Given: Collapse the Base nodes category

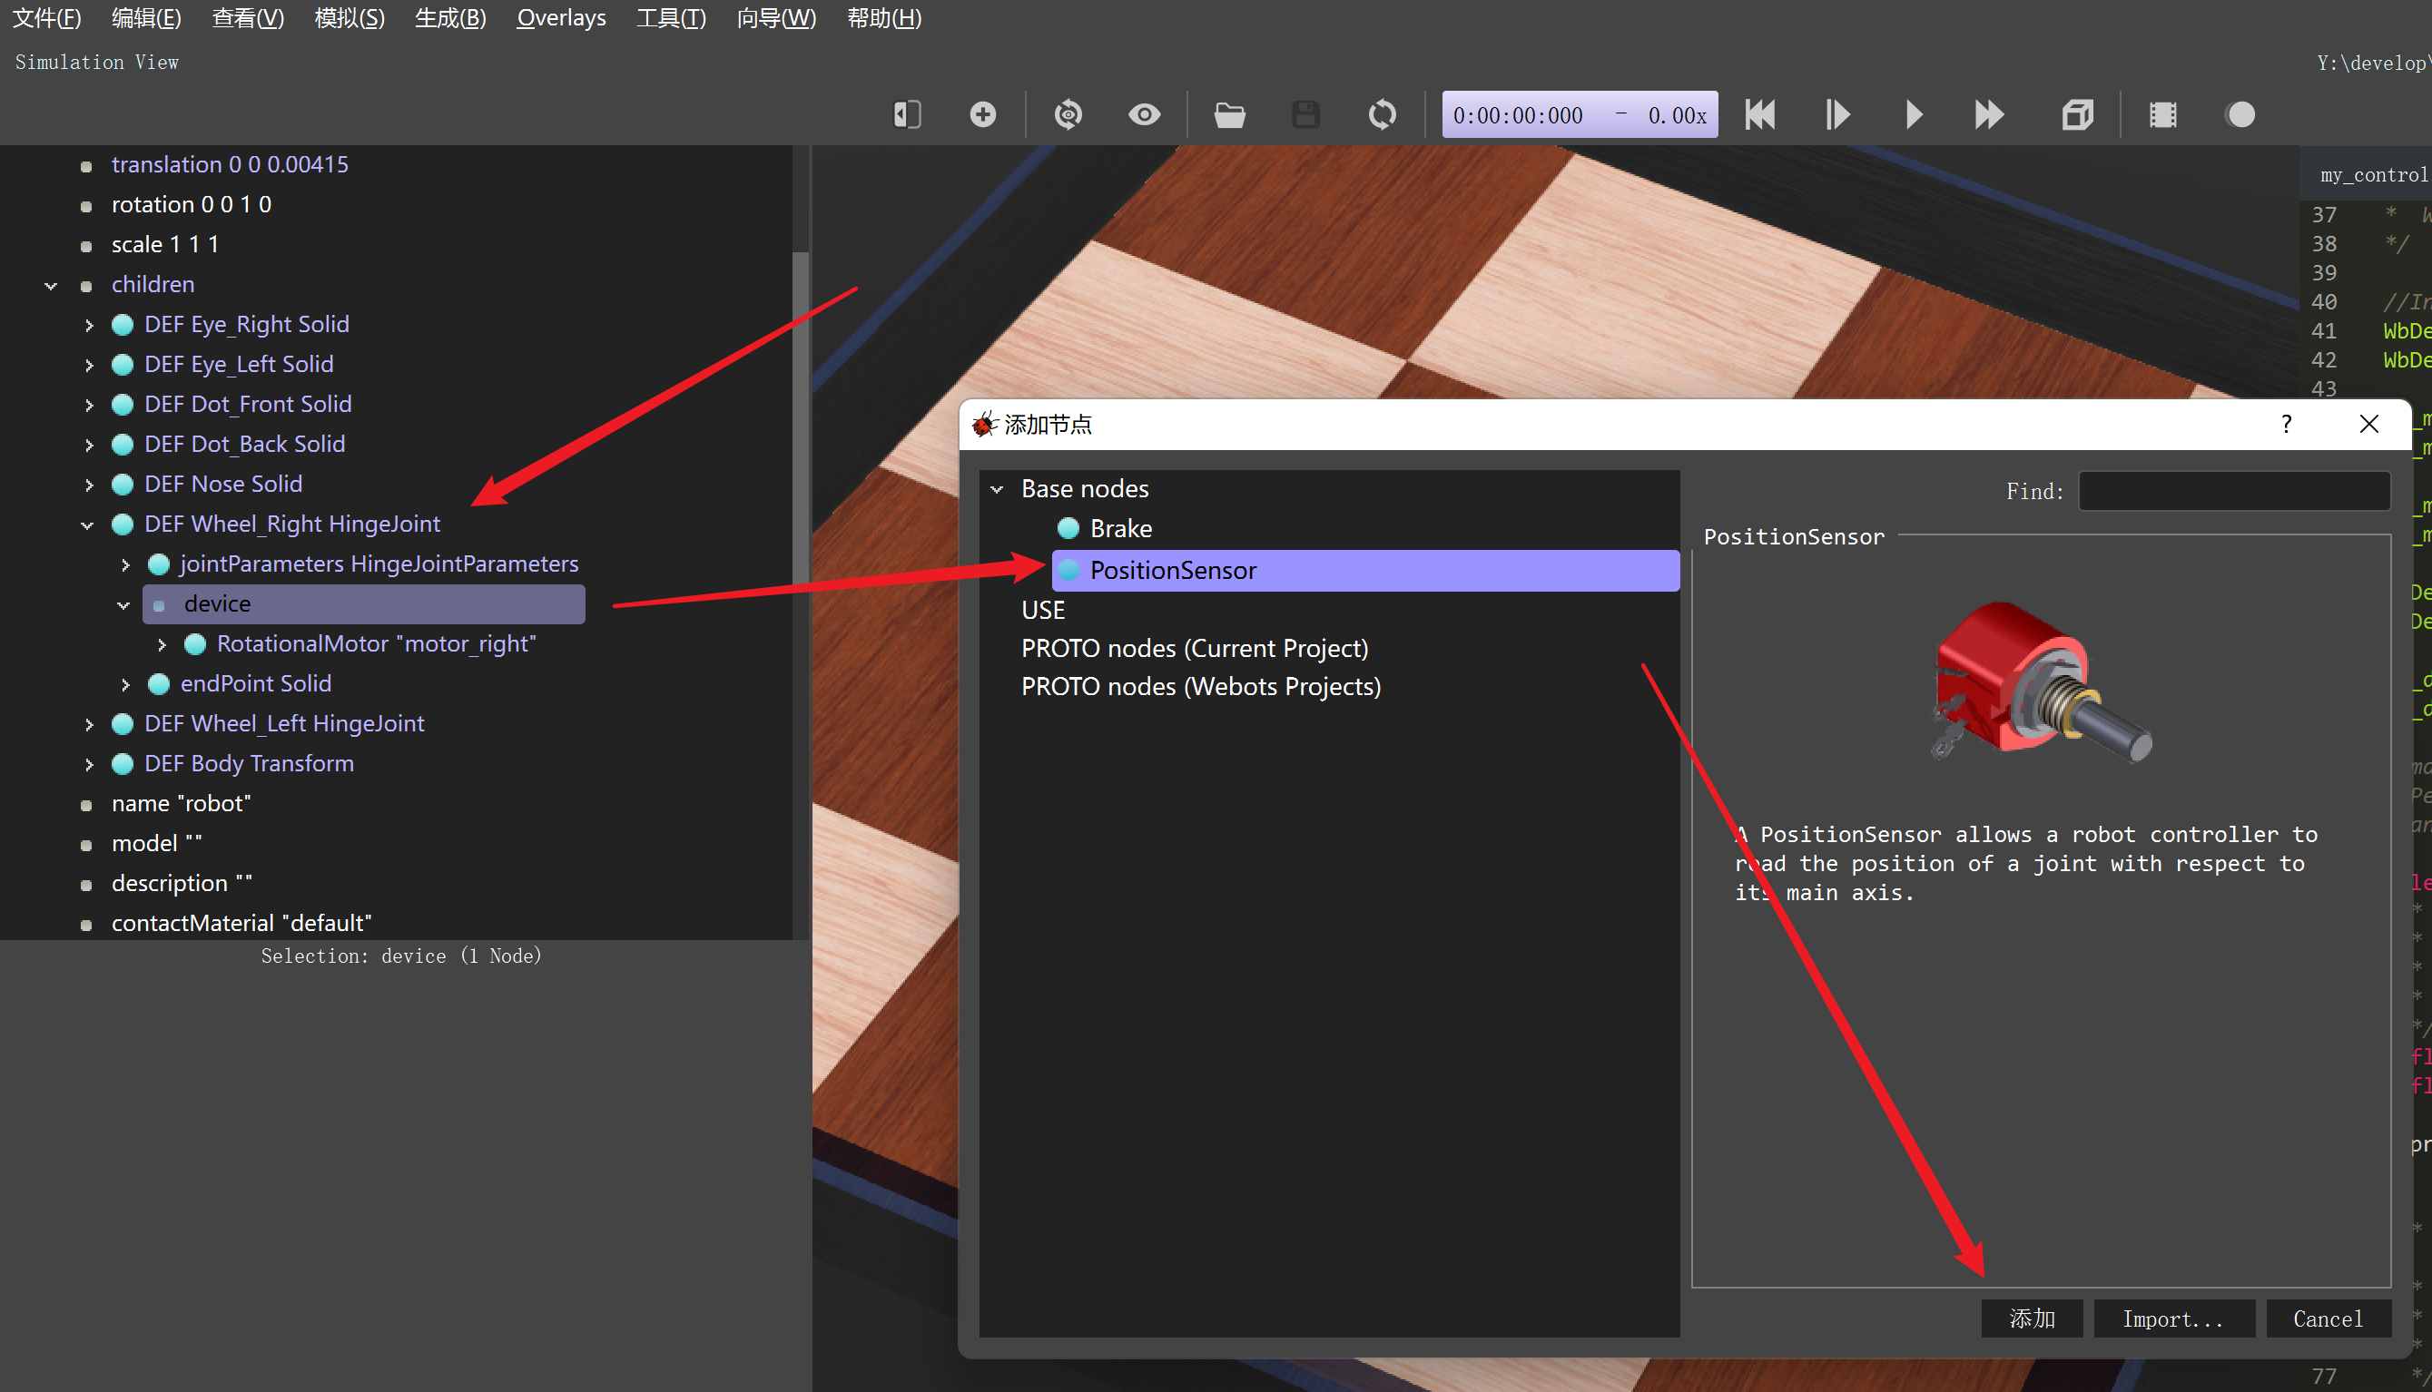Looking at the screenshot, I should tap(997, 489).
